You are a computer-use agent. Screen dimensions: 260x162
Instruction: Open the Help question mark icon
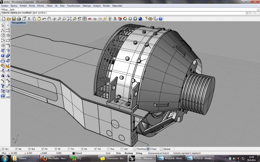[160, 19]
